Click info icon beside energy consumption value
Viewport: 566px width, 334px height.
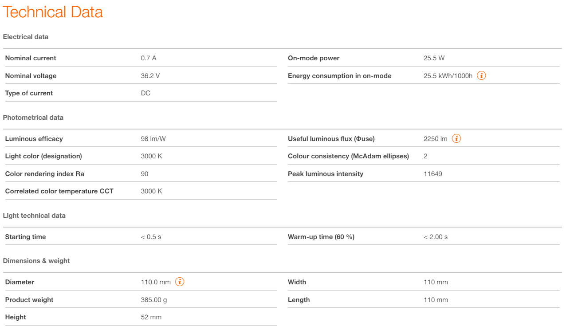pyautogui.click(x=481, y=75)
